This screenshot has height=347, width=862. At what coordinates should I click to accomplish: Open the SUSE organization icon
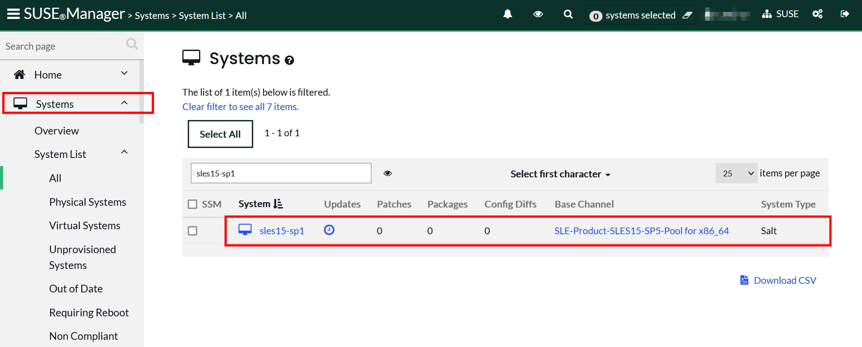click(x=766, y=14)
